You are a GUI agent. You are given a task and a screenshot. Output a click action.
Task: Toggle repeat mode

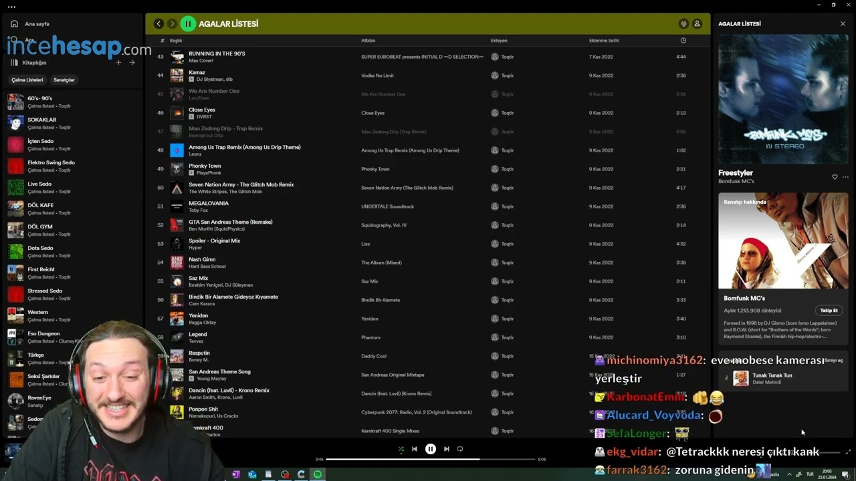click(x=460, y=449)
